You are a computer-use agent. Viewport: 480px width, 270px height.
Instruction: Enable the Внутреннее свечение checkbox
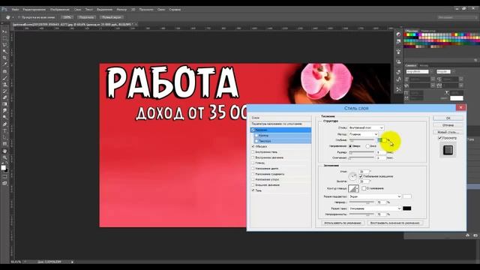click(253, 157)
